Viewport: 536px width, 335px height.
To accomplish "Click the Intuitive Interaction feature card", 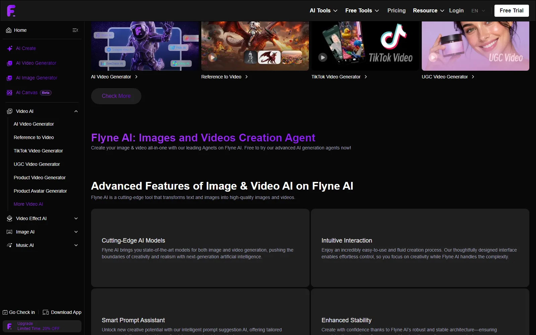I will click(x=420, y=248).
